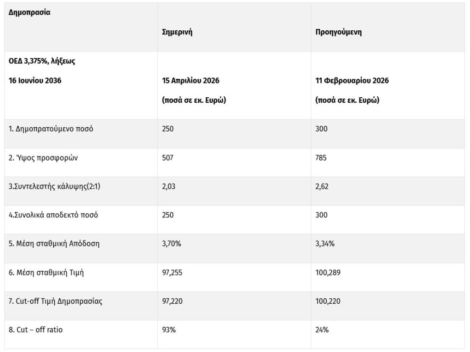Select the Δημοπρατούμενο ποσό row label

51,129
